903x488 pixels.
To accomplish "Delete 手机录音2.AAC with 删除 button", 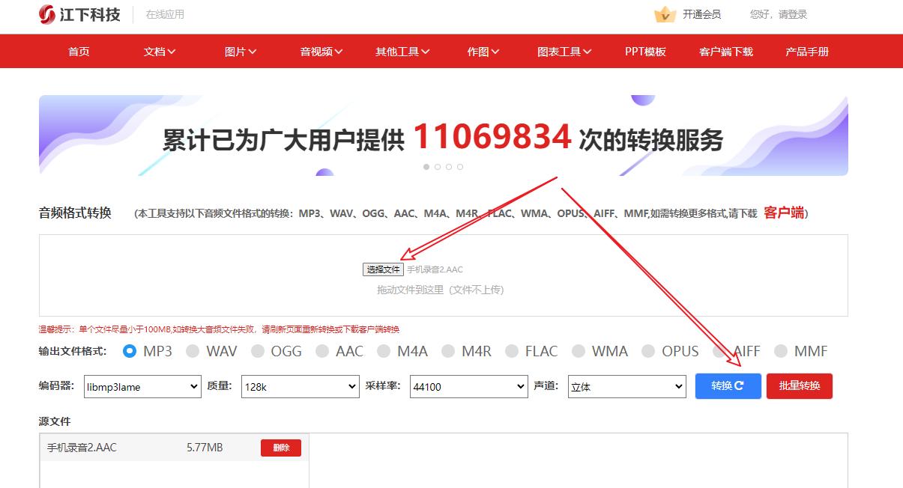I will coord(281,448).
